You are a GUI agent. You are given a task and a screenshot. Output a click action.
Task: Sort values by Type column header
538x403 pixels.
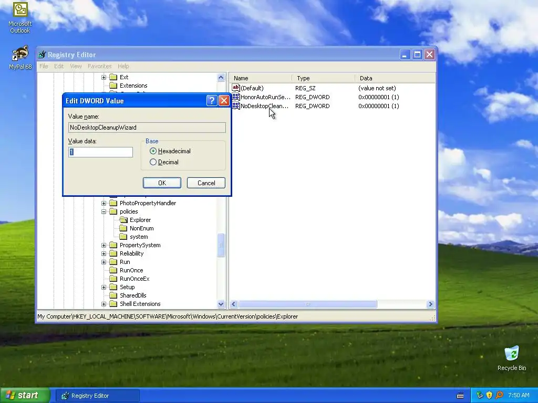[x=323, y=78]
